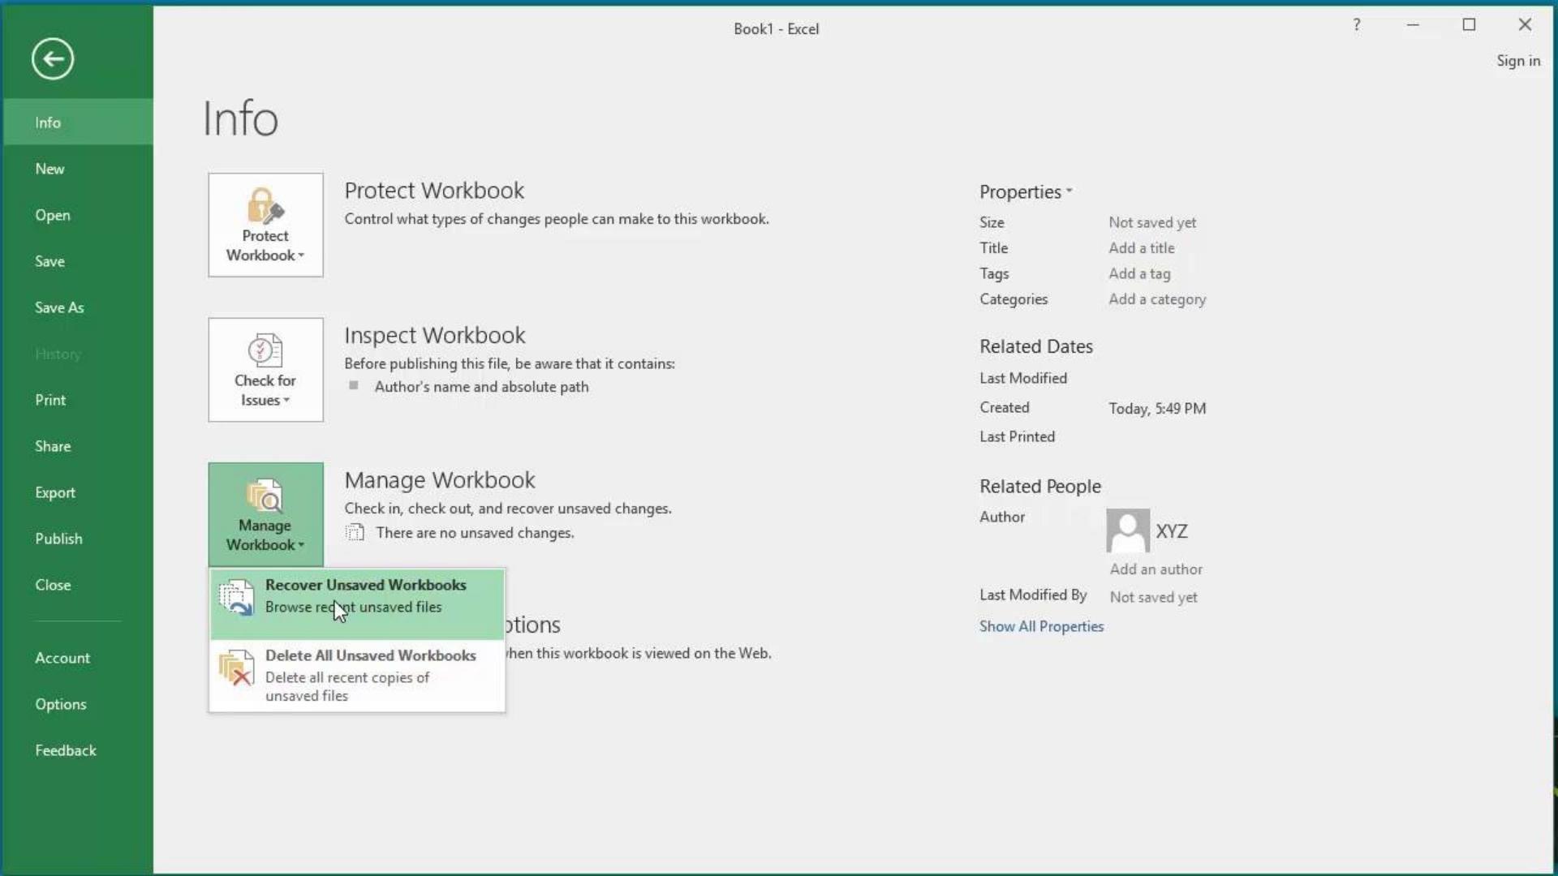Viewport: 1558px width, 876px height.
Task: Click Save in the sidebar
Action: tap(78, 261)
